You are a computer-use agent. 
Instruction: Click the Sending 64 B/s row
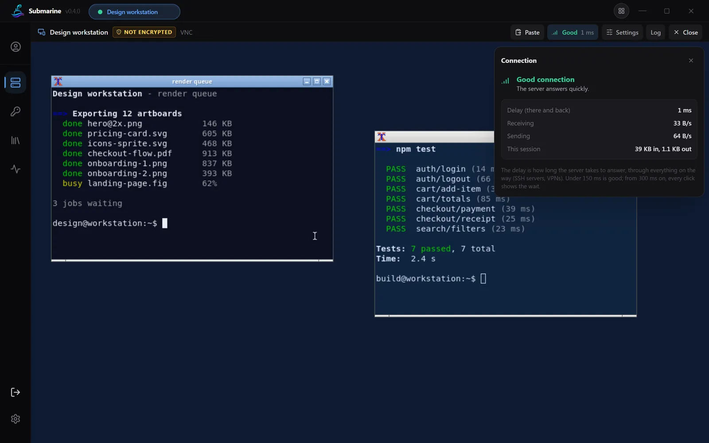(599, 136)
